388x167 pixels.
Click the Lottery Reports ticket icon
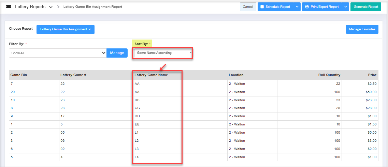(9, 7)
